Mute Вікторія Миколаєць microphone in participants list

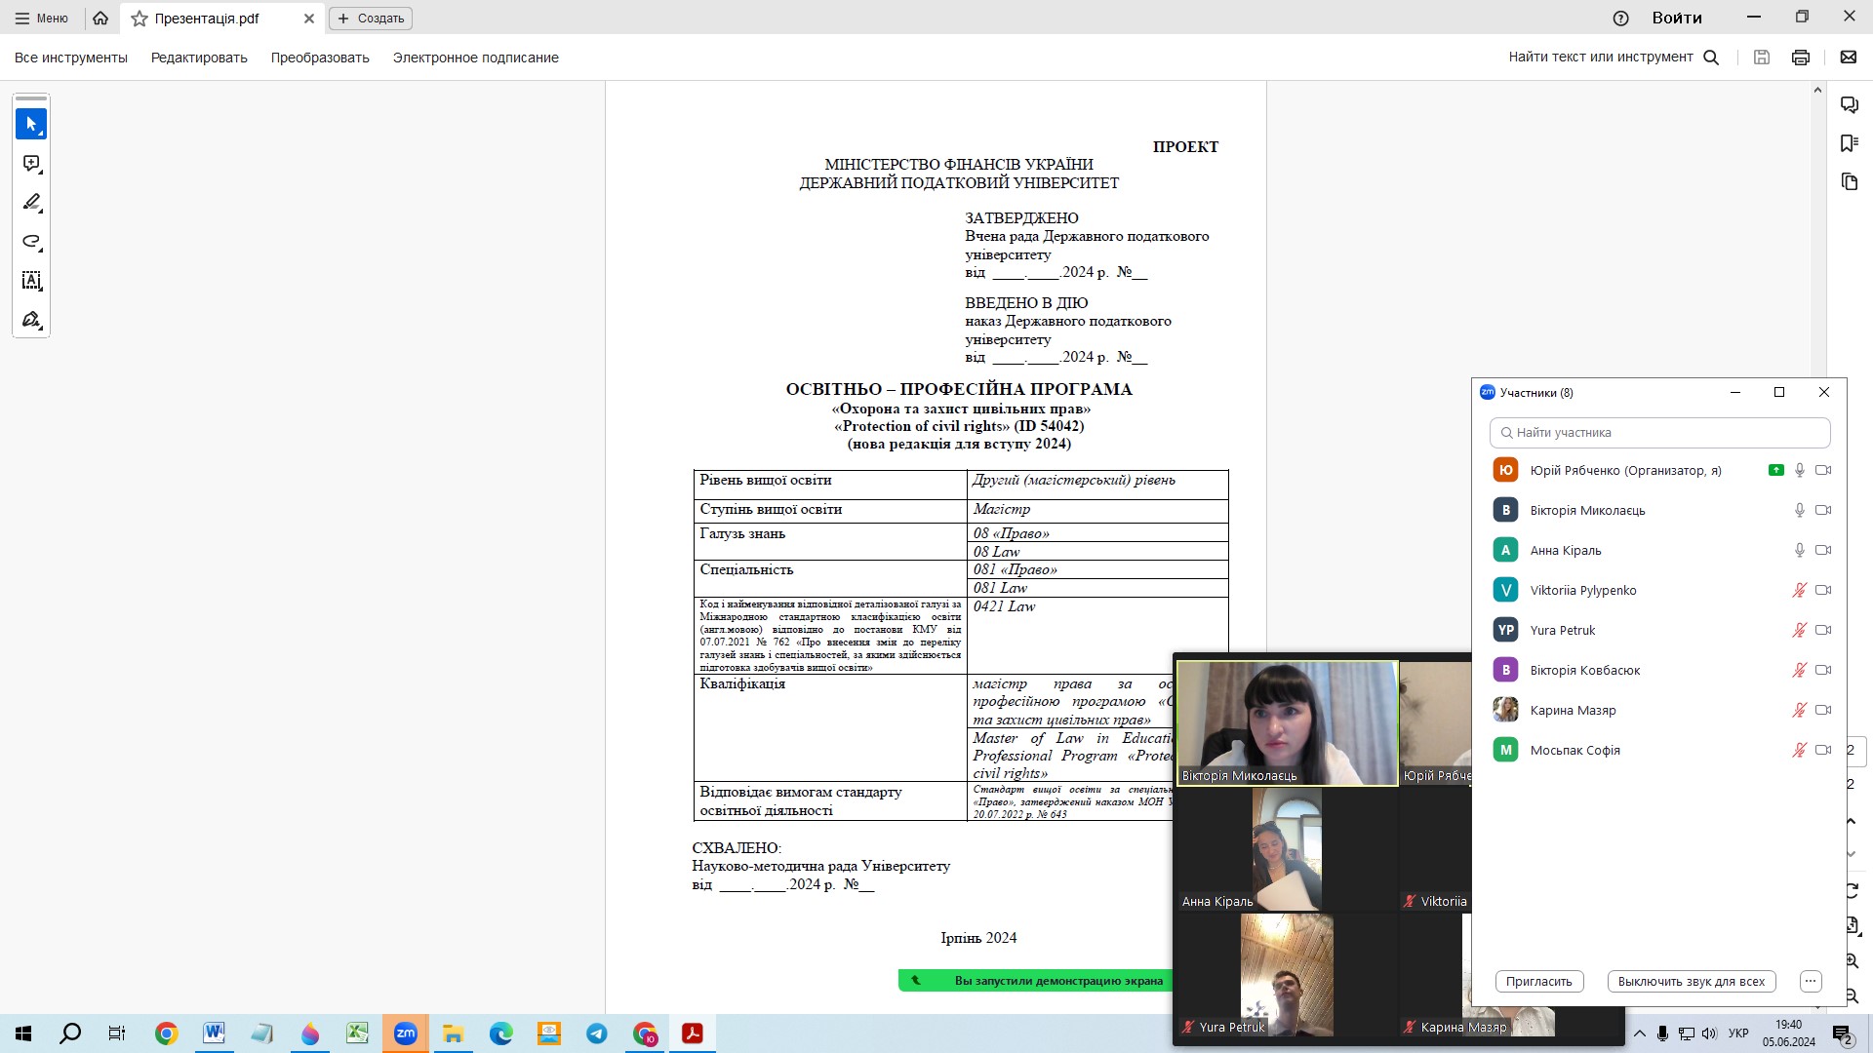[1800, 510]
